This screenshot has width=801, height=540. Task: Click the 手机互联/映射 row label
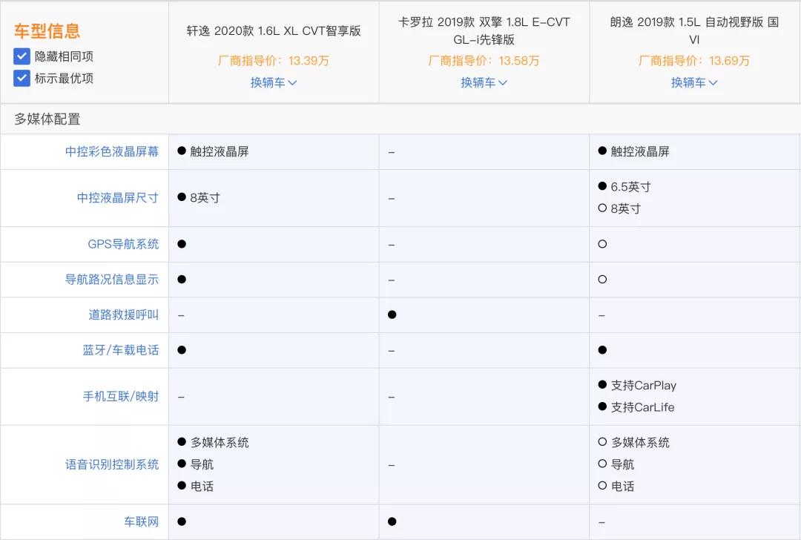click(121, 396)
